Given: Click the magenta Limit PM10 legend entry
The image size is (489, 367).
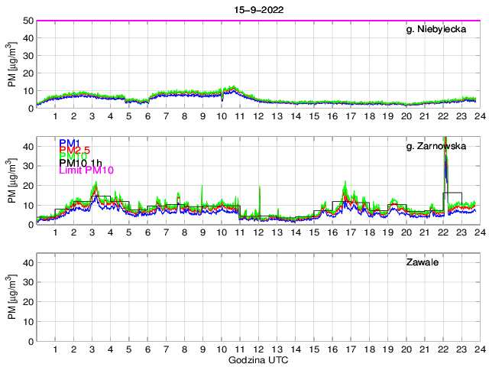Looking at the screenshot, I should click(86, 171).
